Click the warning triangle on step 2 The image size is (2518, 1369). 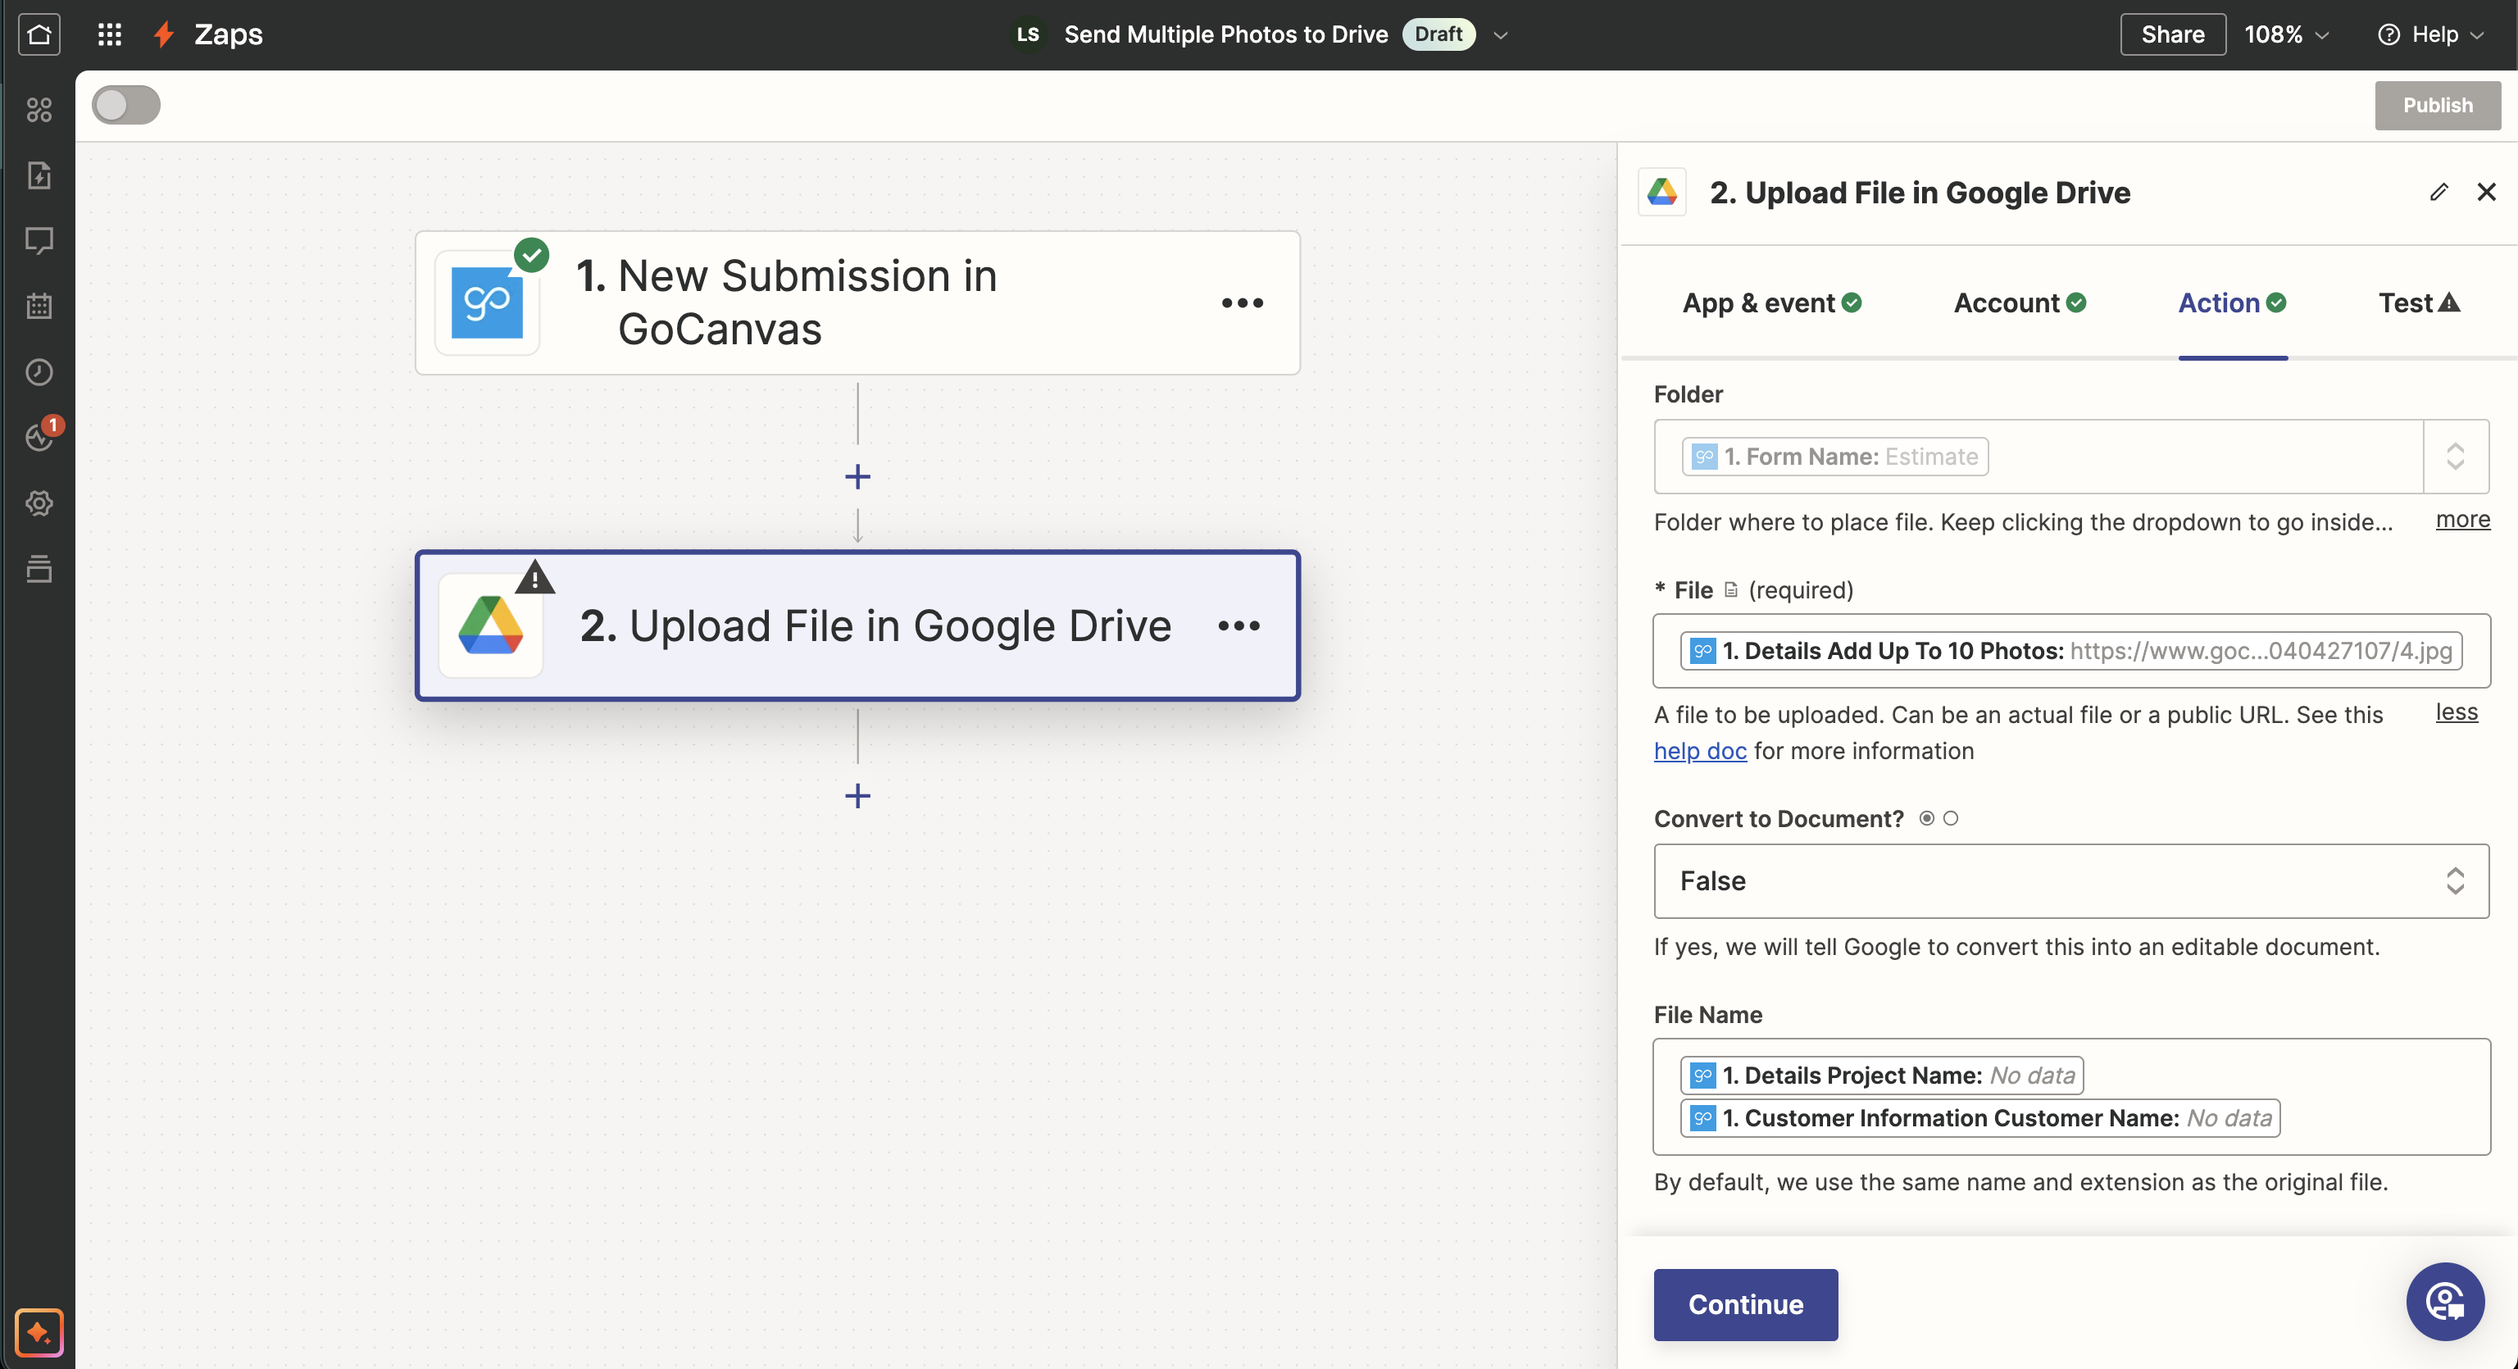534,577
